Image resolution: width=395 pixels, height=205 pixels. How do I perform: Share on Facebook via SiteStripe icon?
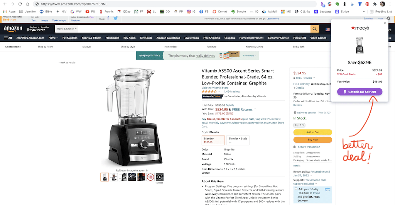coord(108,18)
